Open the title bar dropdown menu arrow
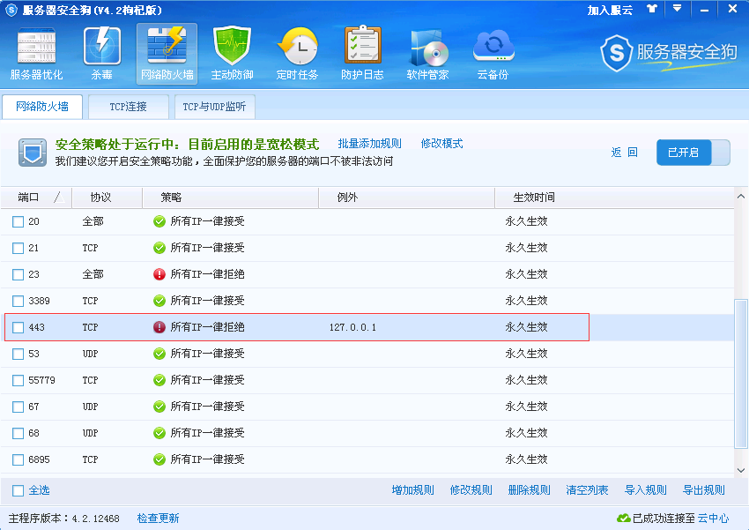749x530 pixels. tap(678, 9)
